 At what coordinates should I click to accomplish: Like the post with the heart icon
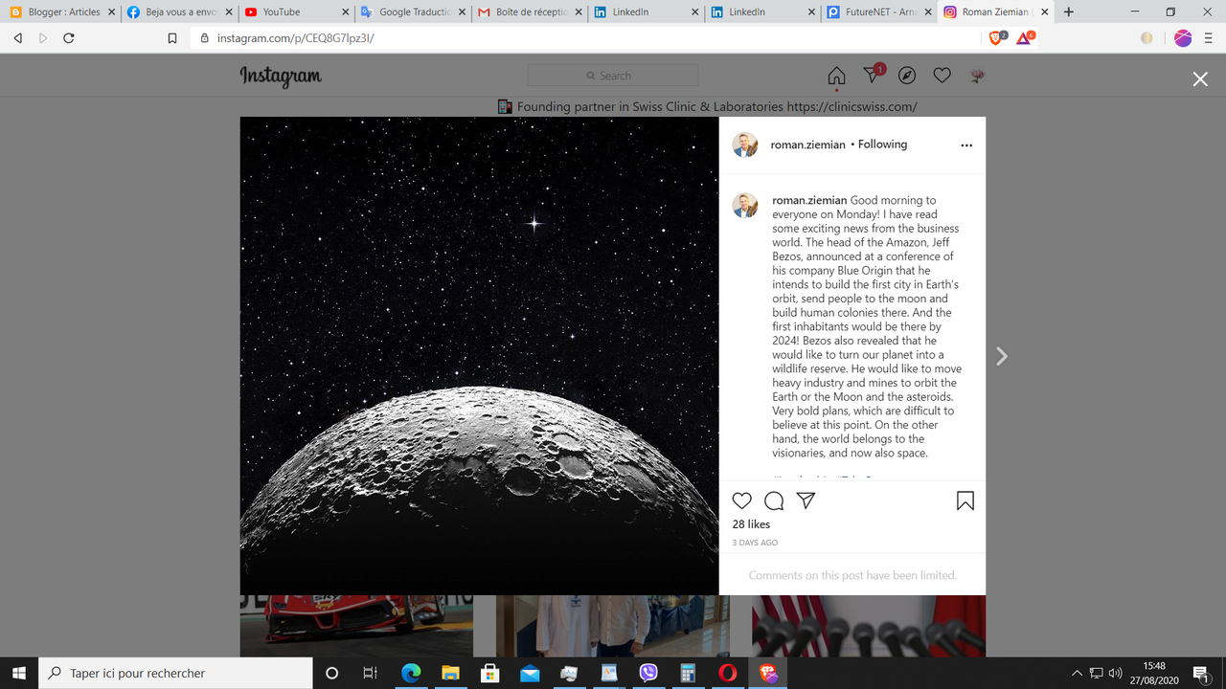pos(742,500)
